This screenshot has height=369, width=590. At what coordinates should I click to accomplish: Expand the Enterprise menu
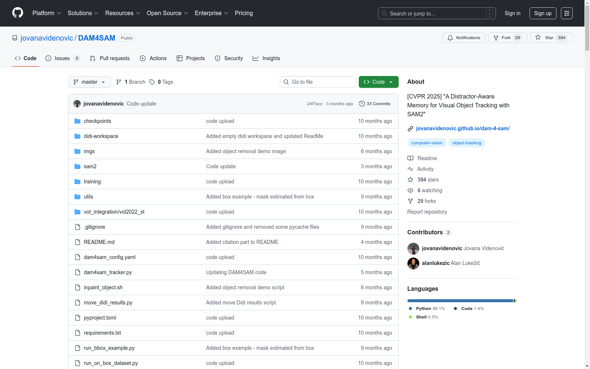pos(211,13)
